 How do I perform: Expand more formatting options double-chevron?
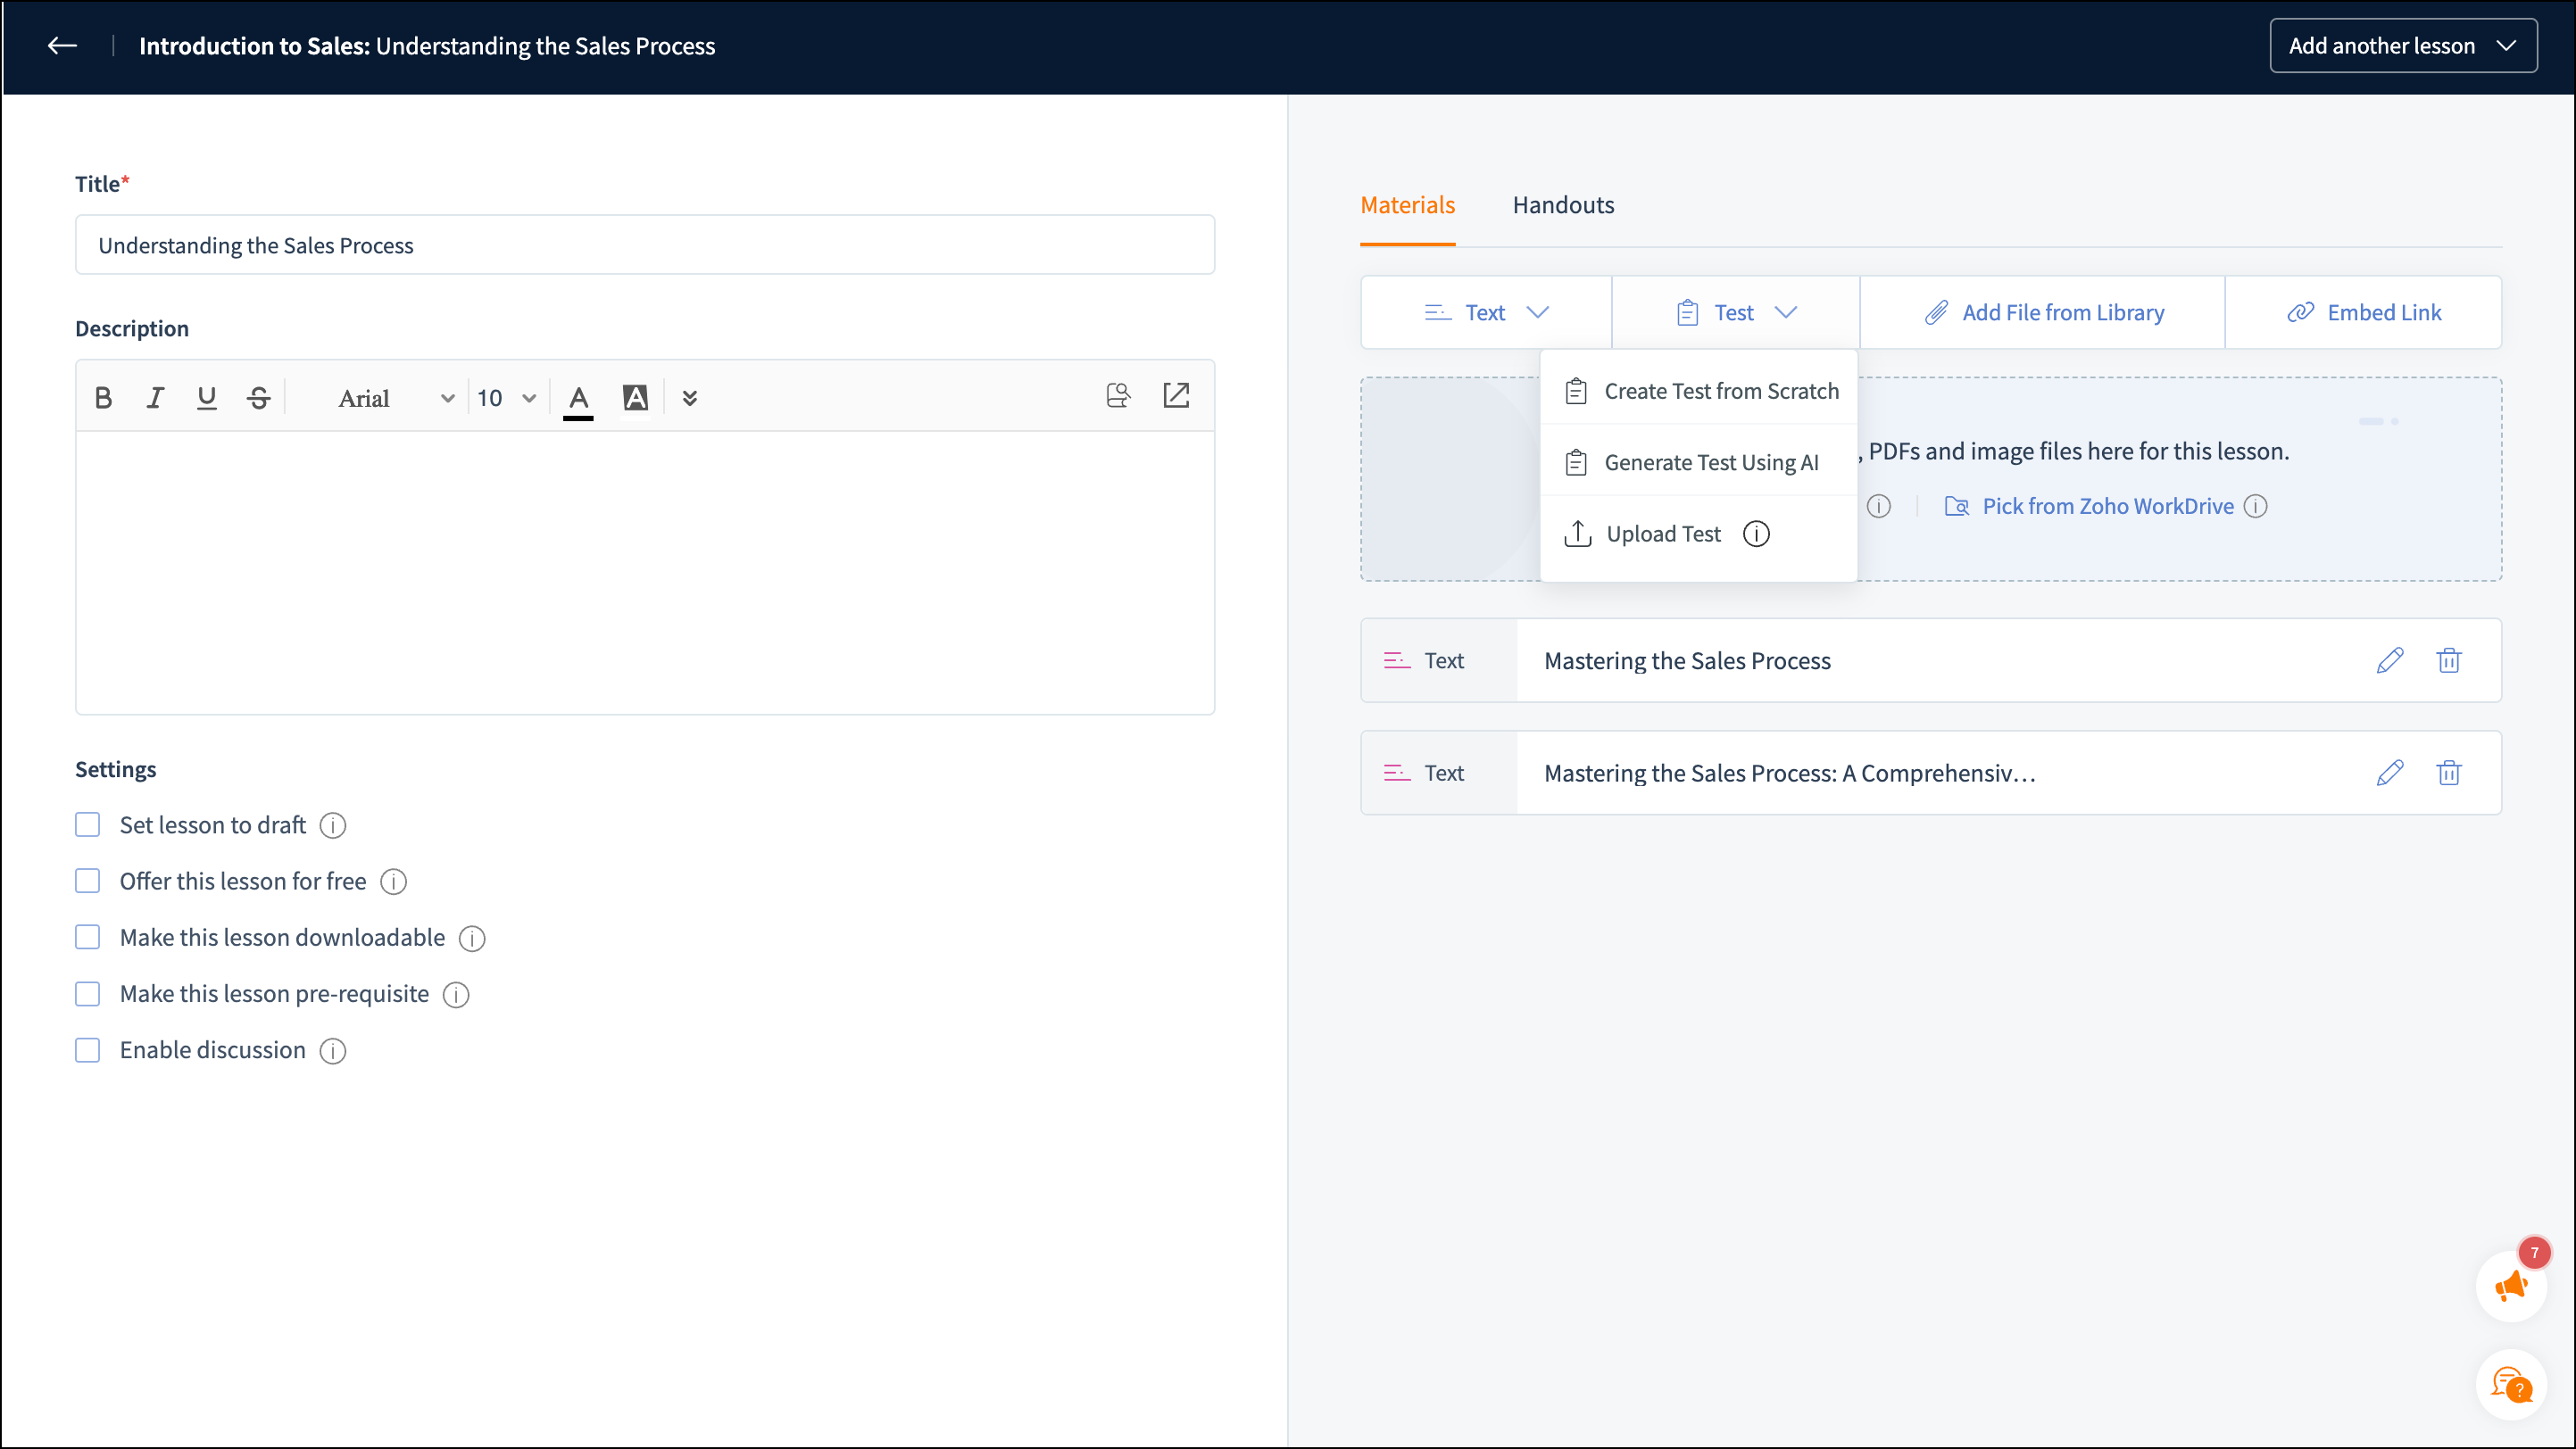(x=689, y=398)
